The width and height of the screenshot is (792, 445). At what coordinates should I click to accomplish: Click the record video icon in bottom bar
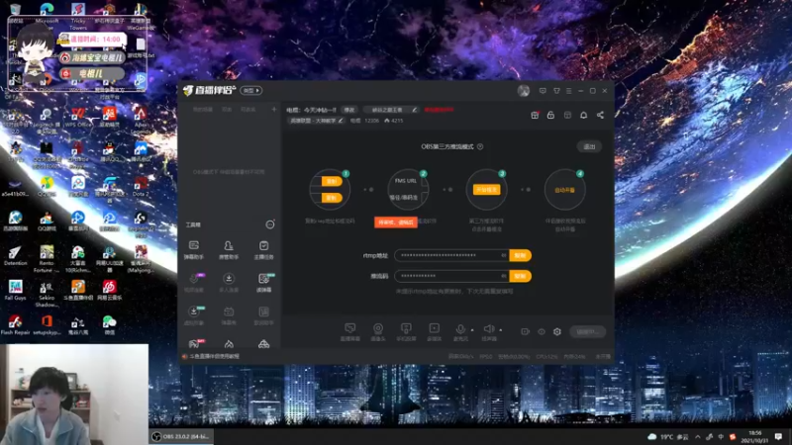pos(526,331)
